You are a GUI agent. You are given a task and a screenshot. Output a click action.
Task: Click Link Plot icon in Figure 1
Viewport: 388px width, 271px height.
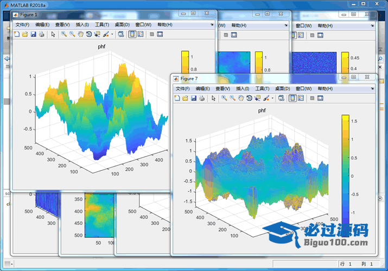click(x=121, y=34)
